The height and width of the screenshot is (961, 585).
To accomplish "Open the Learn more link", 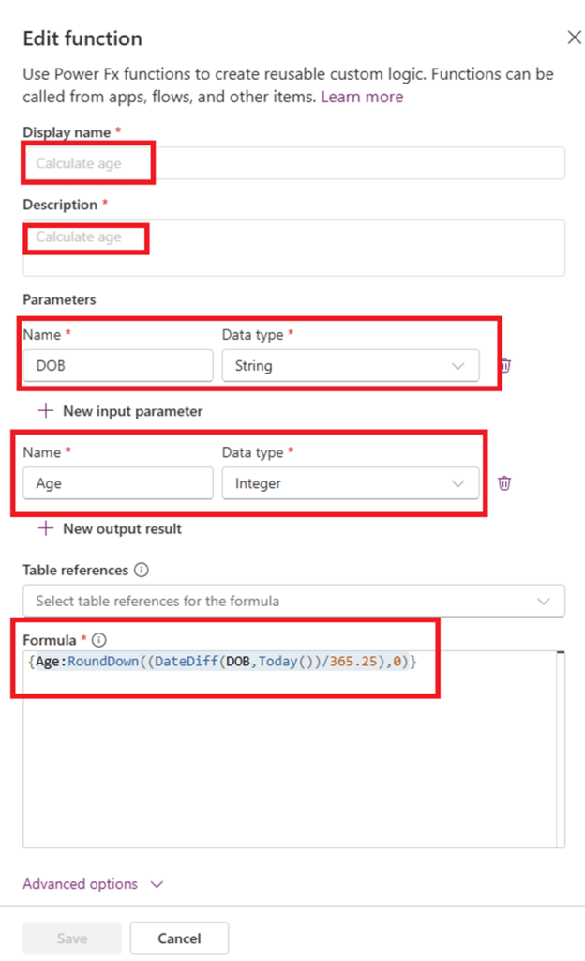I will (362, 97).
